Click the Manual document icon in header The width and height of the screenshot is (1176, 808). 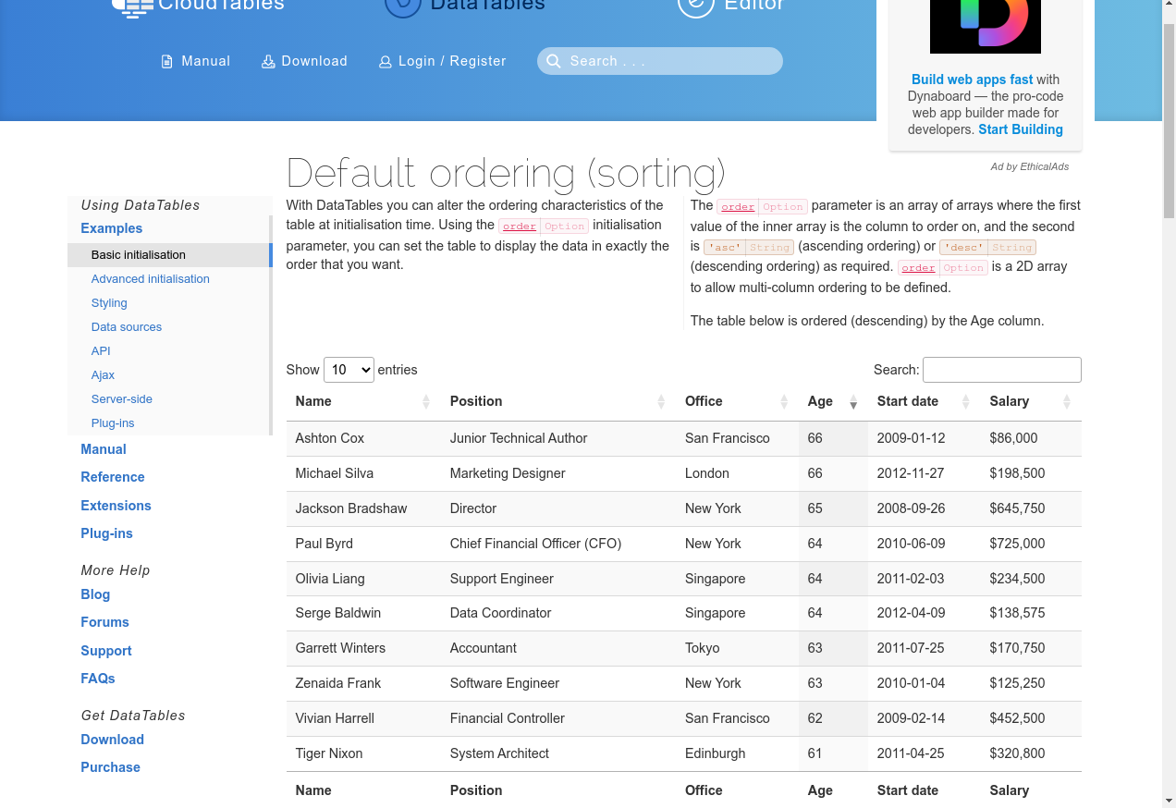click(x=167, y=62)
